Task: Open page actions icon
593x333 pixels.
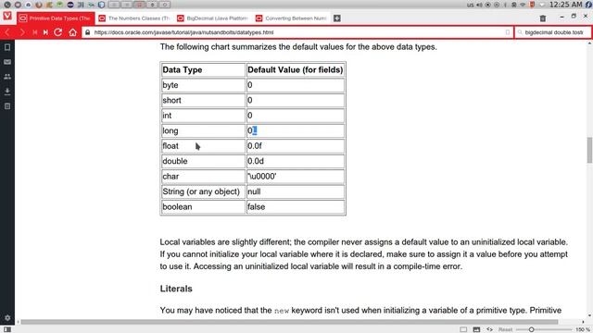Action: pyautogui.click(x=490, y=329)
